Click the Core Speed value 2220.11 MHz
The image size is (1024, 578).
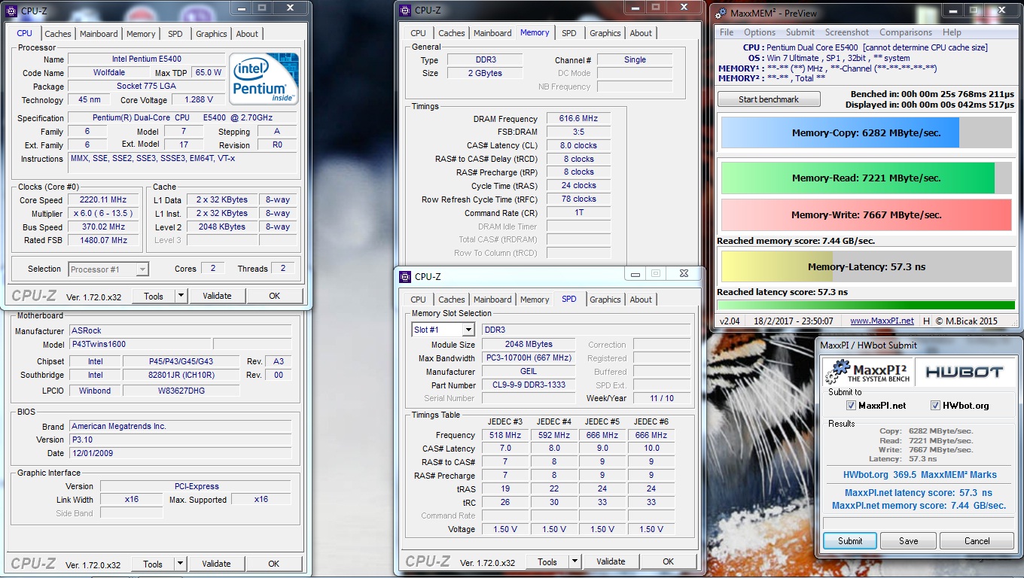(102, 200)
